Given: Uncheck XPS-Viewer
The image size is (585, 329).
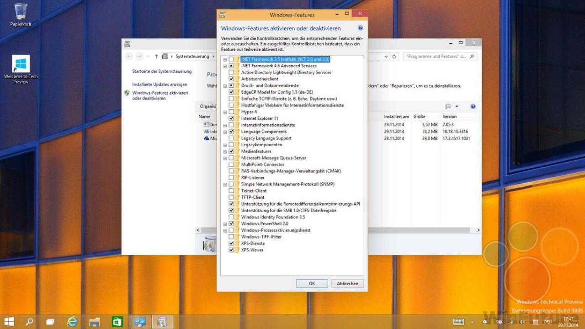Looking at the screenshot, I should point(231,250).
